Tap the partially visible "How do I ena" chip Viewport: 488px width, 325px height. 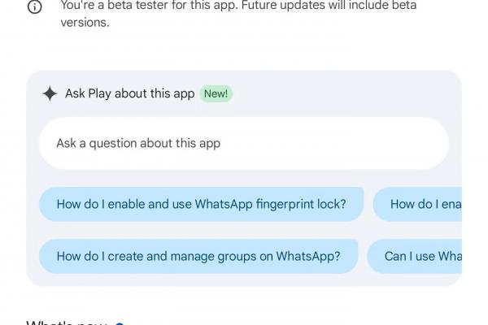tap(417, 204)
